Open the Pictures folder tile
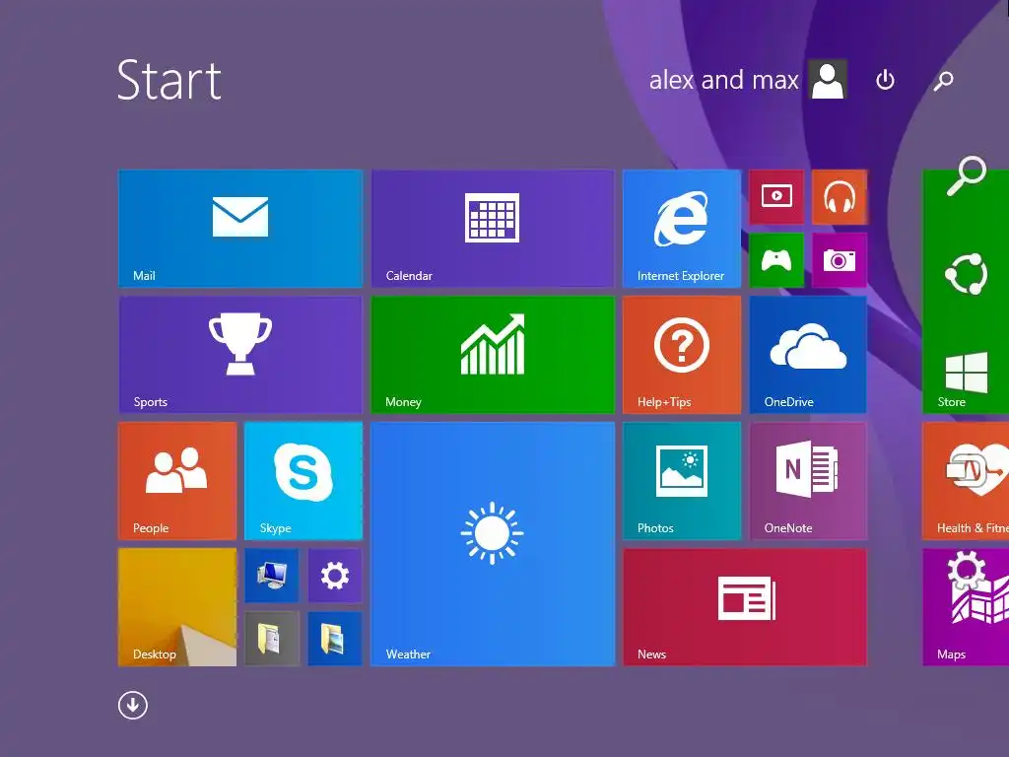Image resolution: width=1009 pixels, height=757 pixels. (335, 639)
